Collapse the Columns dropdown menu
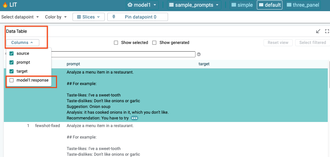This screenshot has height=157, width=330. (22, 43)
